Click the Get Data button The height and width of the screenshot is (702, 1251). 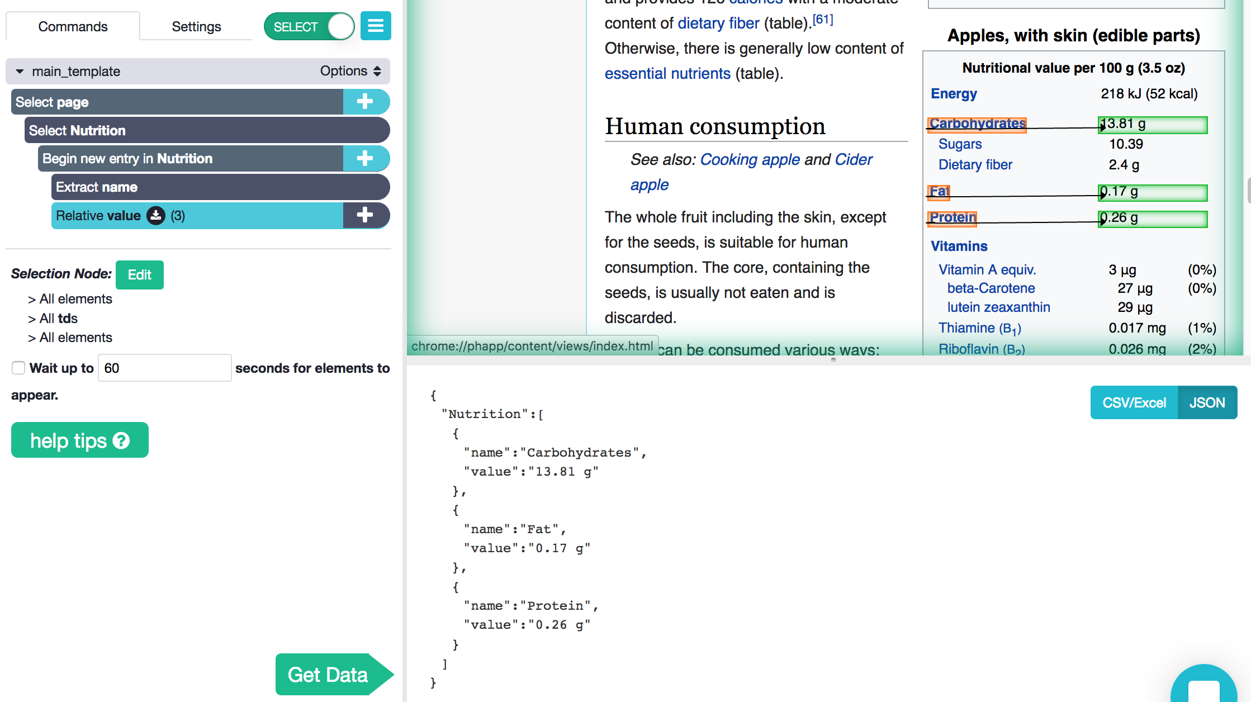click(334, 675)
